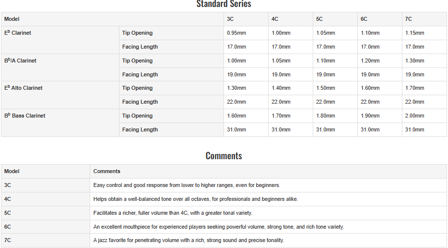
Task: Select Alto Clarinet 1.50mm tip opening cell
Action: (326, 88)
